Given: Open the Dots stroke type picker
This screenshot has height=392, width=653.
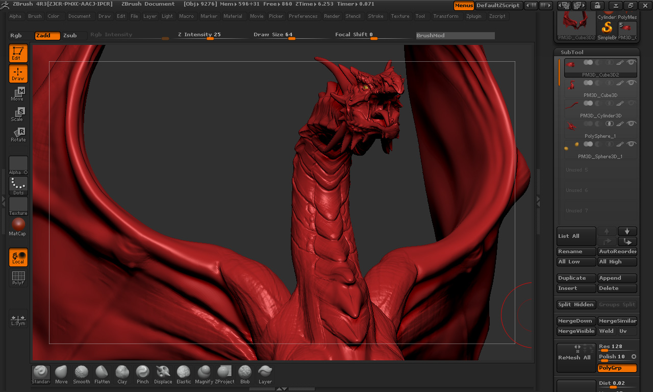Looking at the screenshot, I should pos(18,186).
